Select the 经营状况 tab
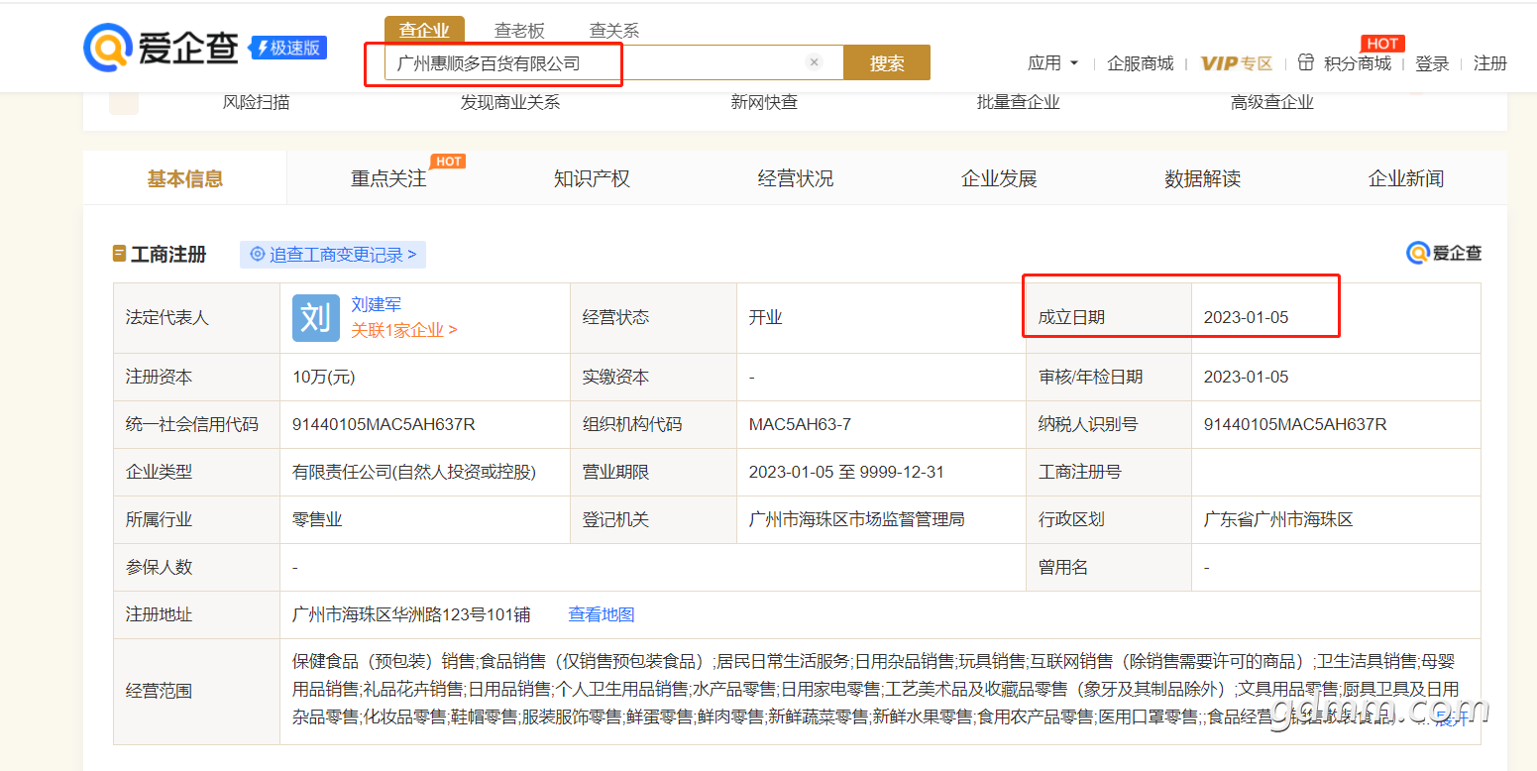 (x=796, y=178)
